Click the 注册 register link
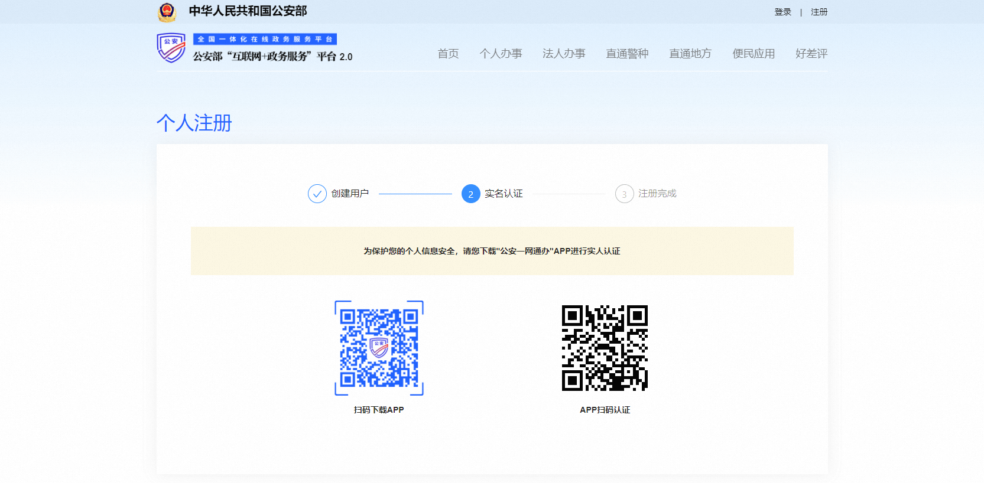Image resolution: width=984 pixels, height=483 pixels. coord(819,12)
